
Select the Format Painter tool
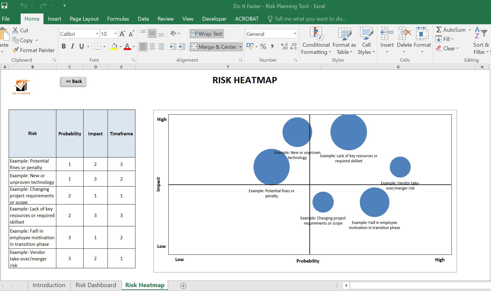coord(33,50)
